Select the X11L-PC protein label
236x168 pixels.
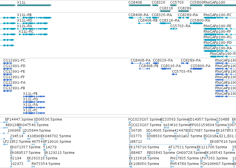[31, 110]
